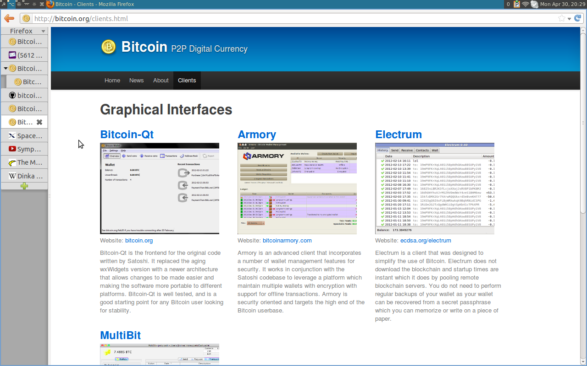Go to the About page in navbar

161,81
